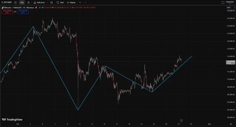Click the red SELL price button
This screenshot has height=127, width=236.
point(7,11)
